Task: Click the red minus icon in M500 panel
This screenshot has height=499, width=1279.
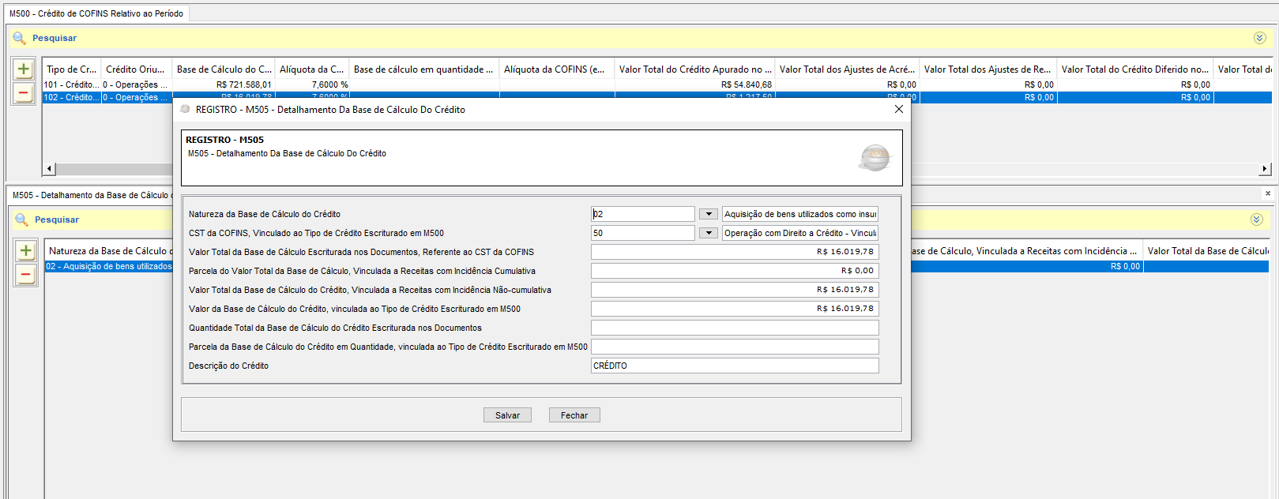Action: [x=24, y=93]
